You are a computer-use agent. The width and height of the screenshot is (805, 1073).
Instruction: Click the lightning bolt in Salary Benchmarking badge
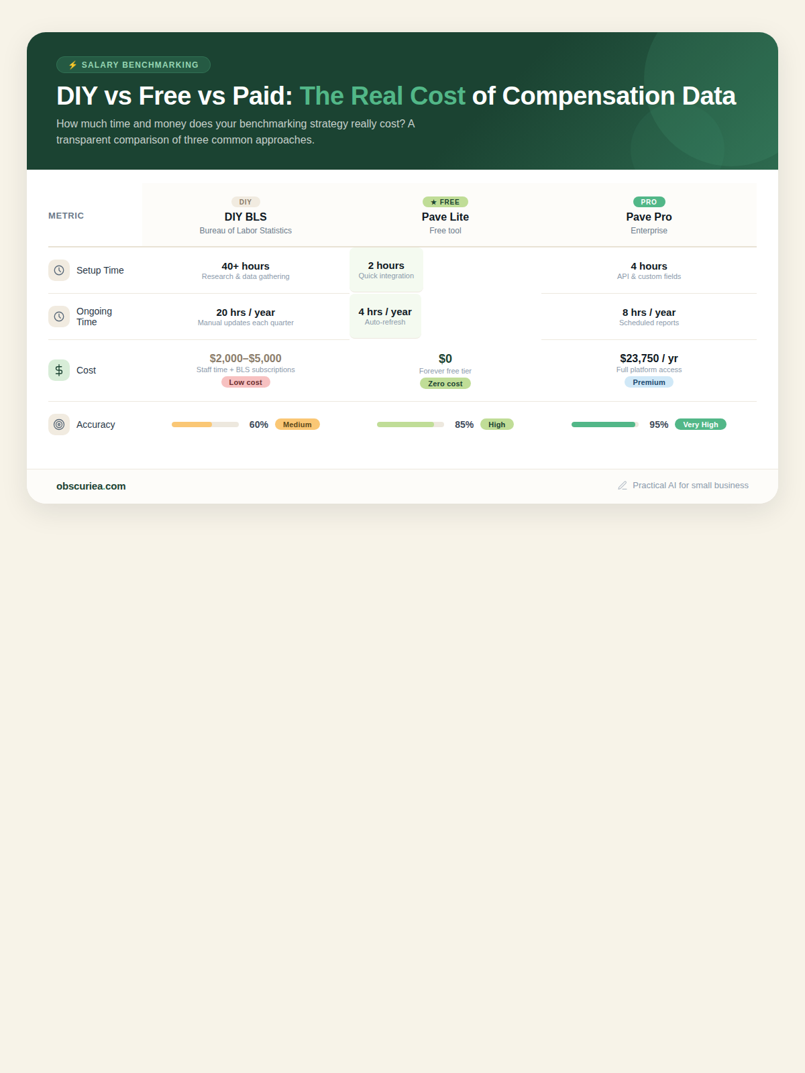pos(73,65)
